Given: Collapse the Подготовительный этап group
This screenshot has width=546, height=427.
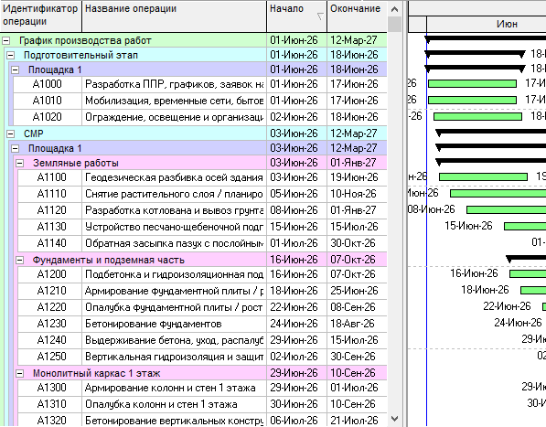Looking at the screenshot, I should (x=11, y=56).
